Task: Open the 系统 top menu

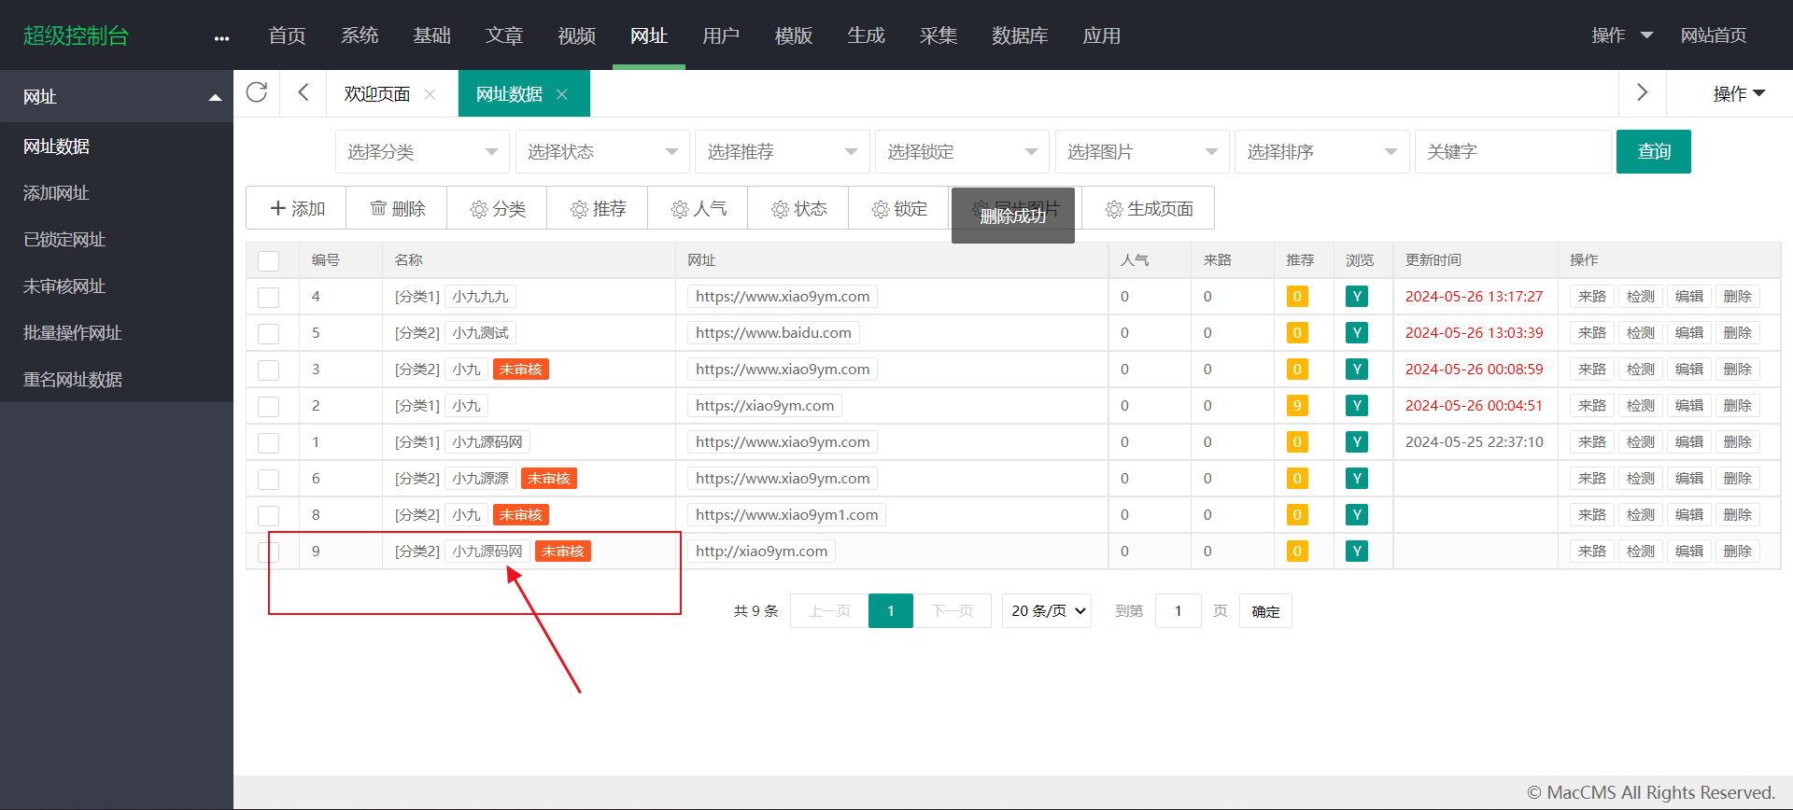Action: click(x=360, y=35)
